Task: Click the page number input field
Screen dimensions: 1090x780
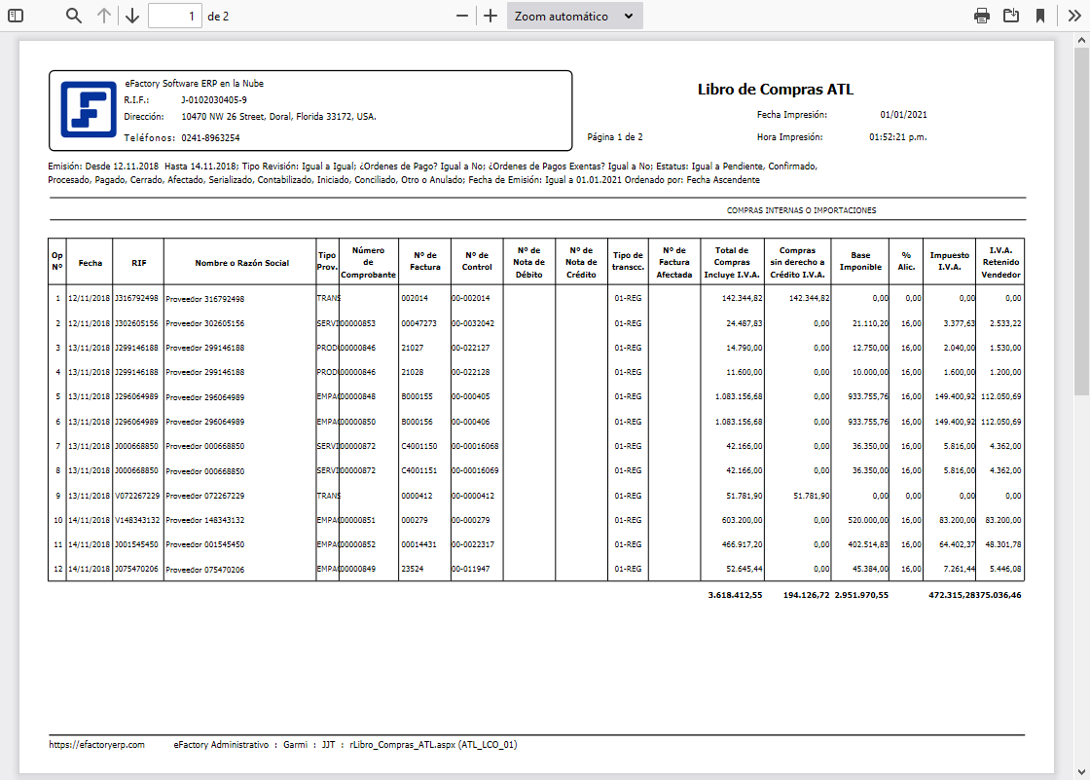Action: pos(175,16)
